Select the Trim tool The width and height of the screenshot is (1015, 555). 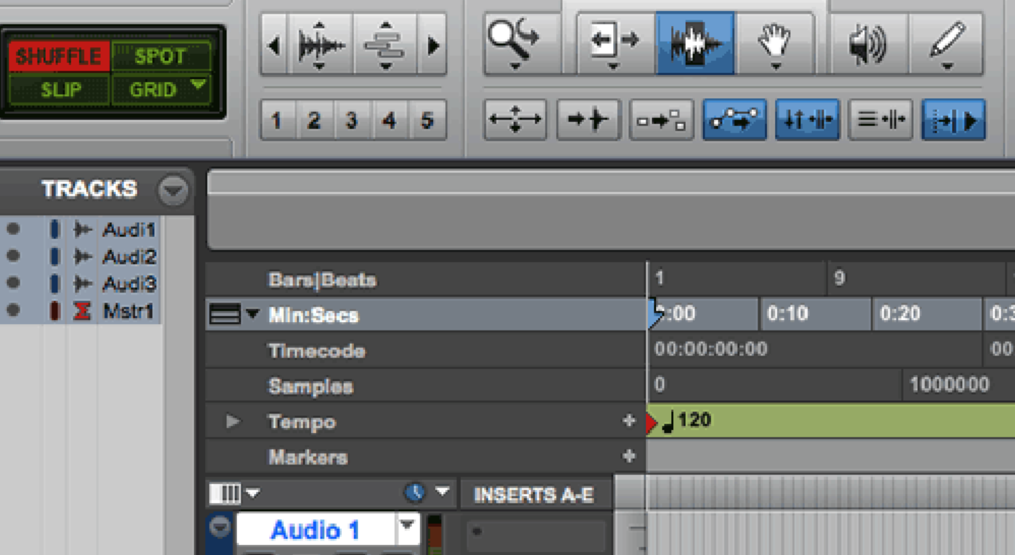614,43
